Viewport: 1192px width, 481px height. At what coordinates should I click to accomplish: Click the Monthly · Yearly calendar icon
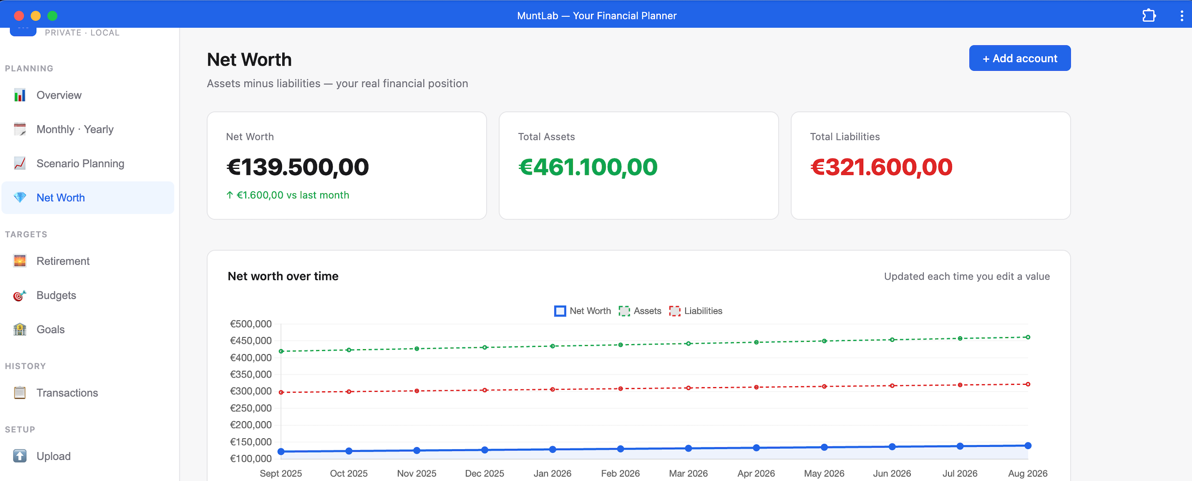click(20, 129)
